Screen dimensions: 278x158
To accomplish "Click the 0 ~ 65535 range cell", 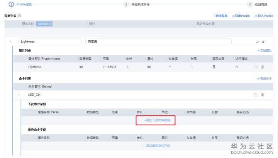I will (109, 67).
